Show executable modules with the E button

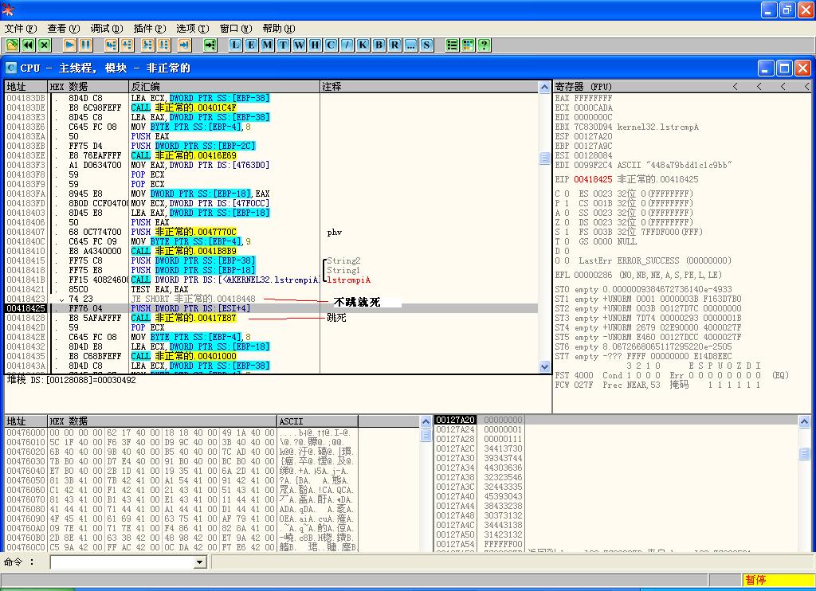pyautogui.click(x=251, y=45)
